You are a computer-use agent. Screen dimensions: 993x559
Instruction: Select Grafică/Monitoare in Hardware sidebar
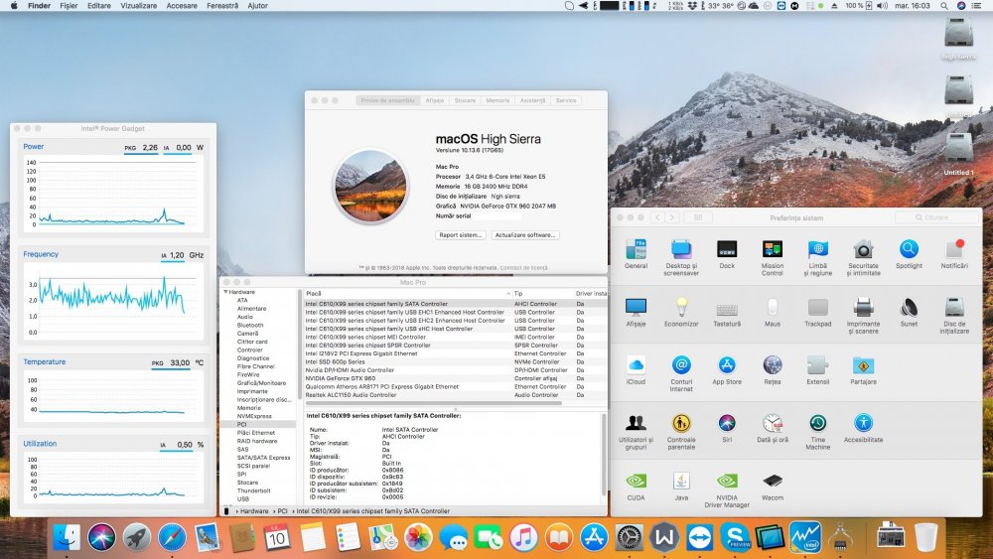[261, 383]
